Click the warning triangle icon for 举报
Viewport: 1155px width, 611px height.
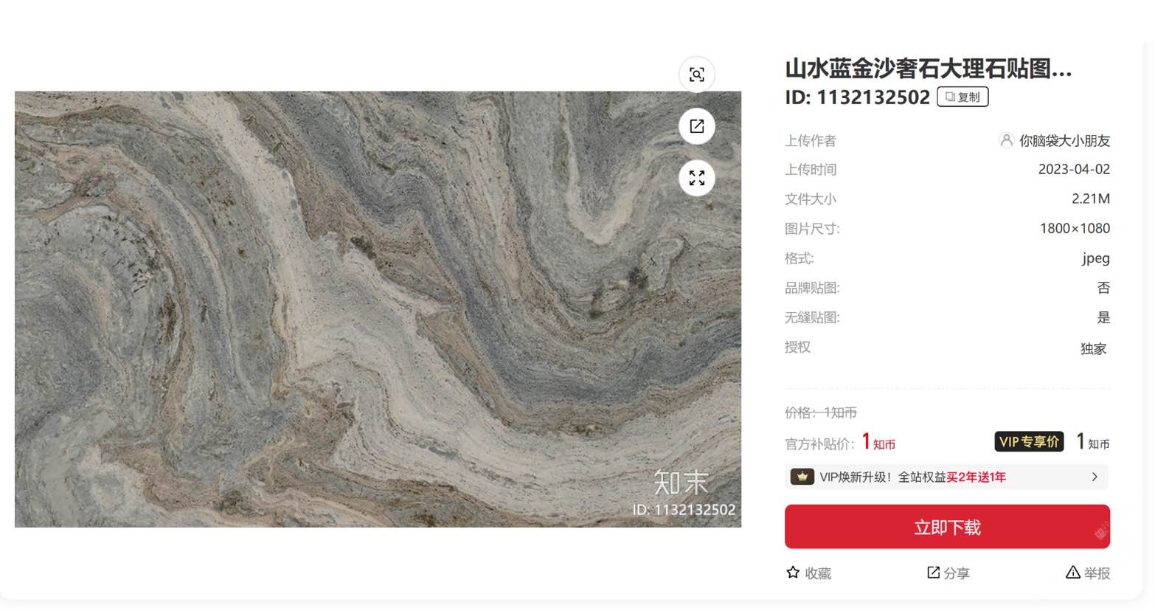[1073, 573]
